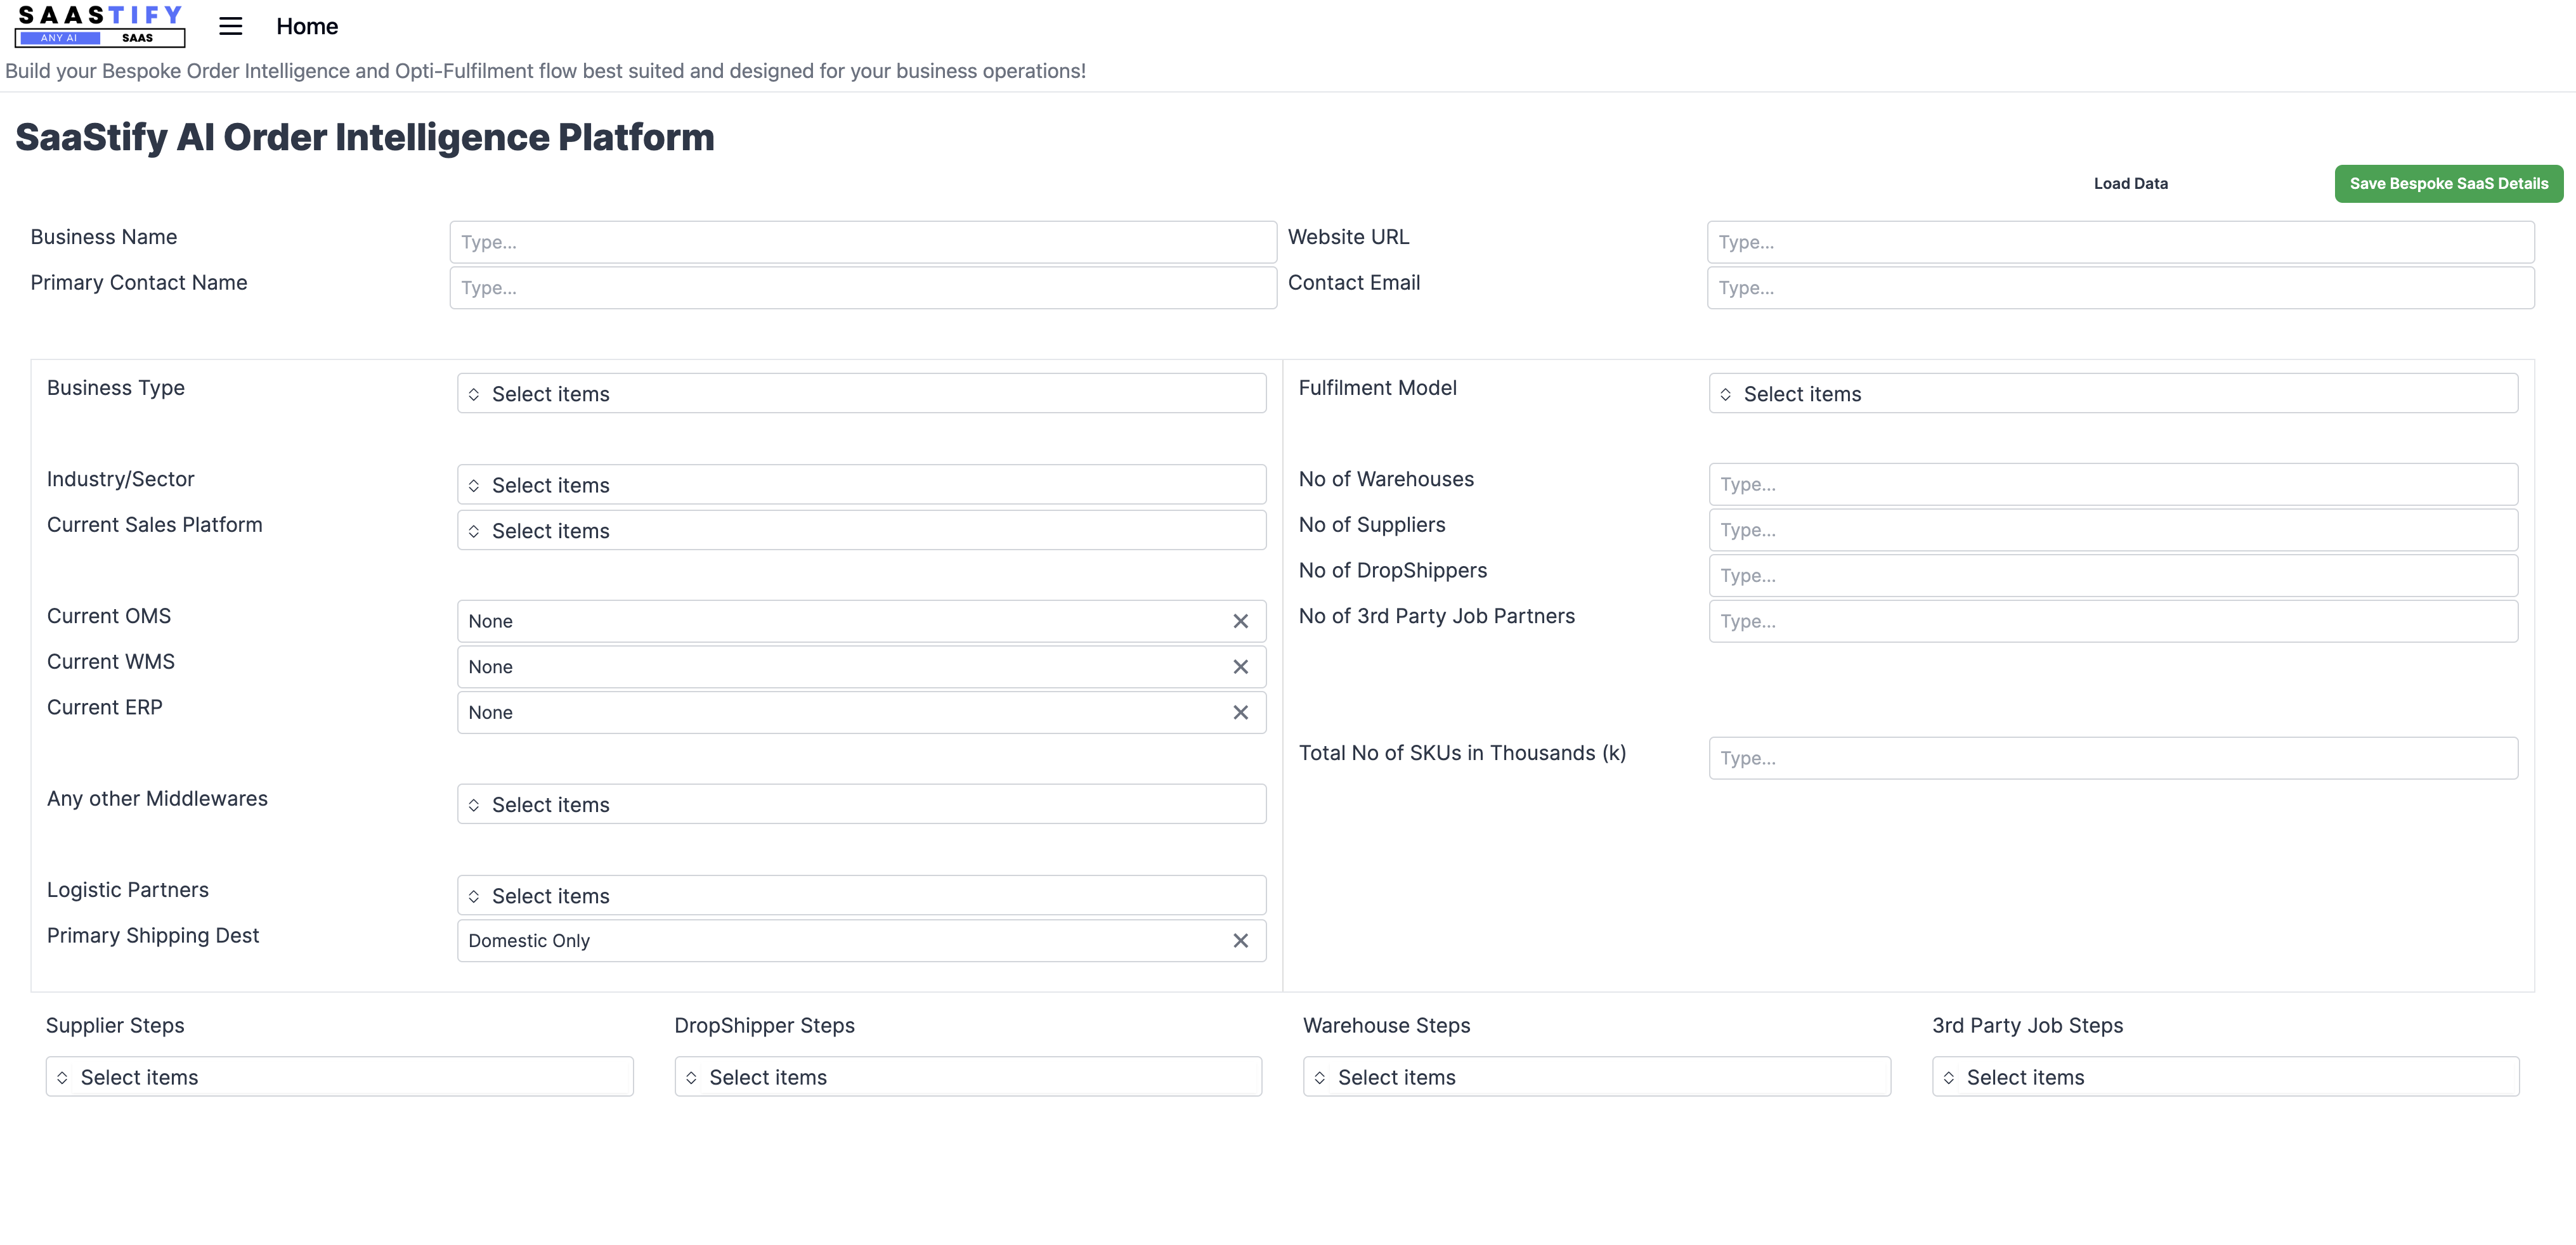The height and width of the screenshot is (1245, 2576).
Task: Open the Industry/Sector dropdown
Action: (x=861, y=484)
